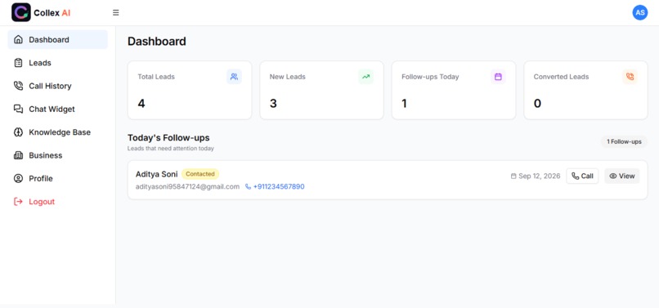Image resolution: width=659 pixels, height=308 pixels.
Task: Click the Call History phone icon
Action: [x=18, y=86]
